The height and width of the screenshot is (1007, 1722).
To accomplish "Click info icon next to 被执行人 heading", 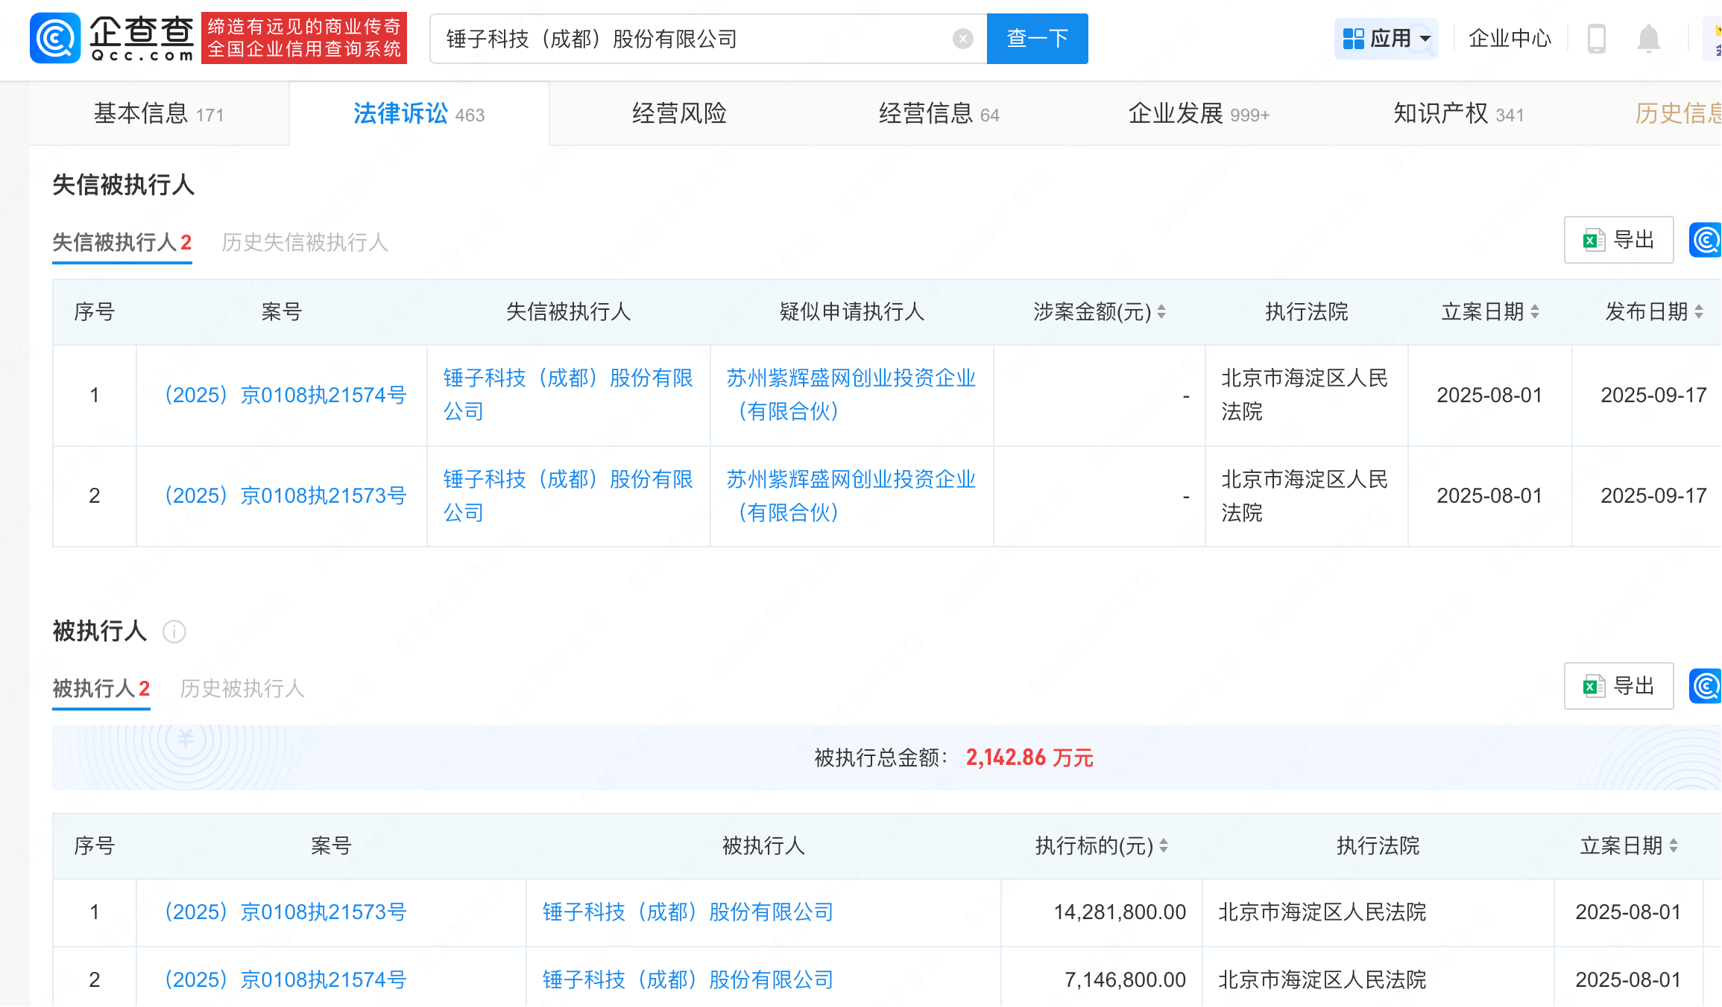I will 174,632.
